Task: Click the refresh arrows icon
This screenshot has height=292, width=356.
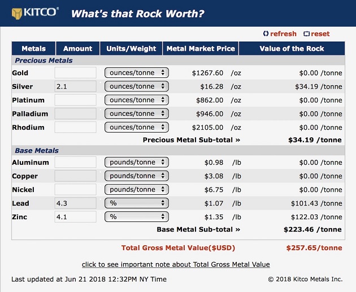Action: coord(266,33)
